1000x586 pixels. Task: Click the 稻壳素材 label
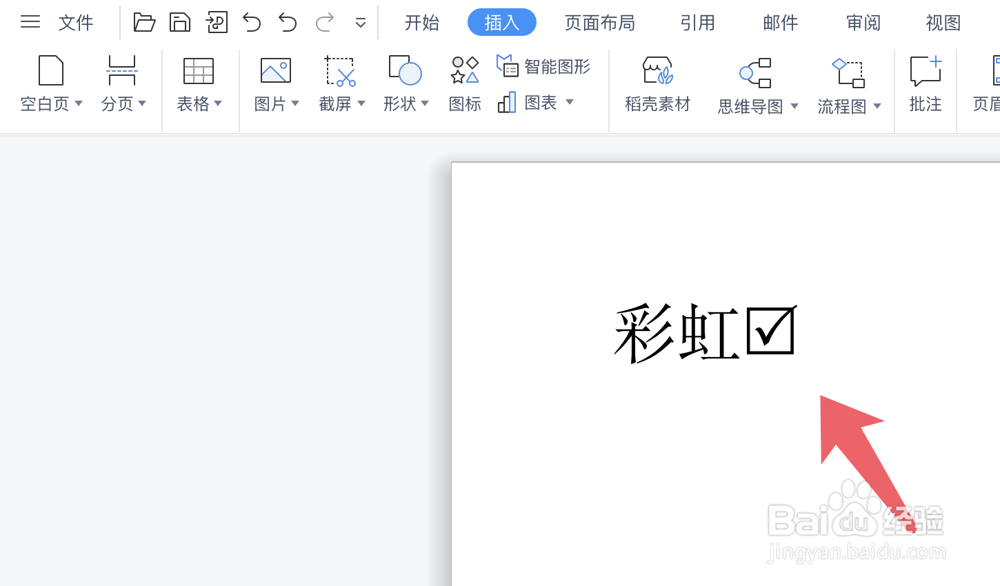tap(658, 104)
